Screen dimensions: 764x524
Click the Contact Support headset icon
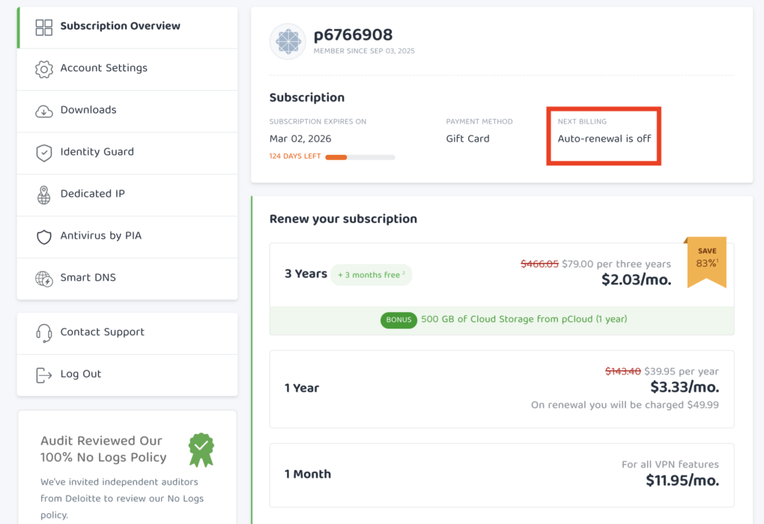click(44, 333)
